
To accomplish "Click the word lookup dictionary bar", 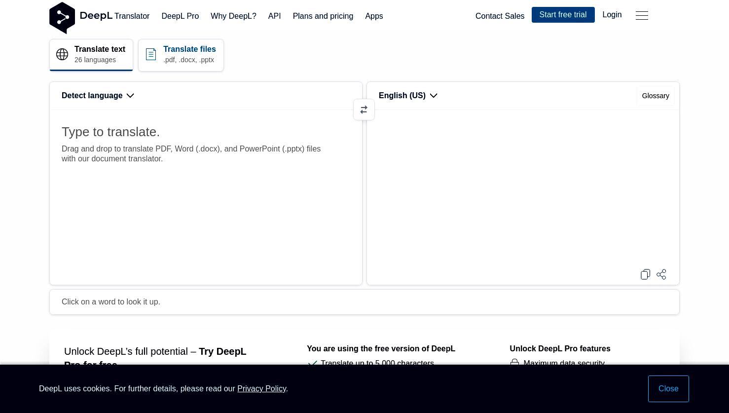I will coord(364,302).
